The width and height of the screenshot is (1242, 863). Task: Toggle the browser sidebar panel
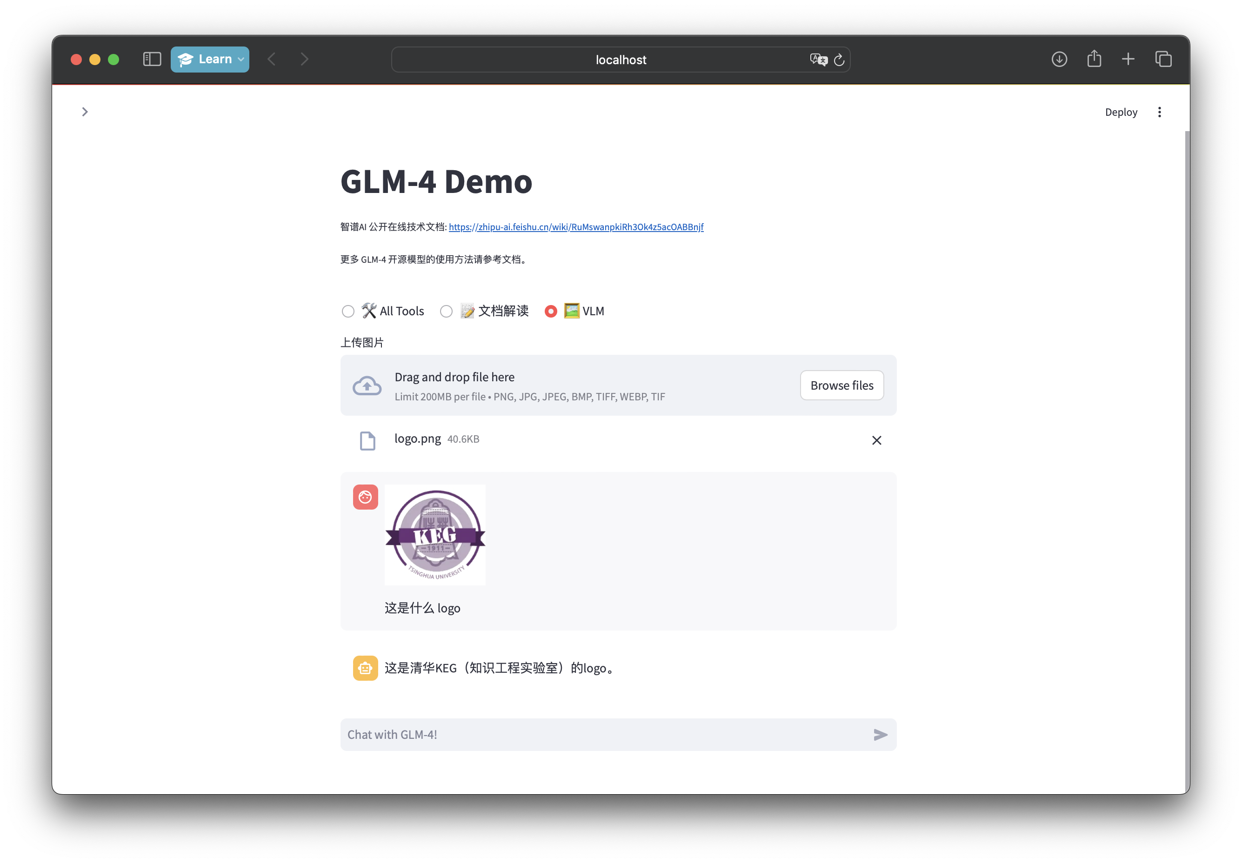(152, 59)
